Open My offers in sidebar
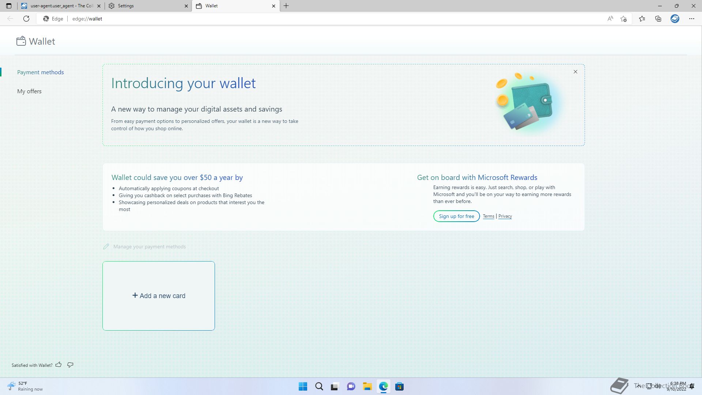This screenshot has height=395, width=702. [x=29, y=91]
